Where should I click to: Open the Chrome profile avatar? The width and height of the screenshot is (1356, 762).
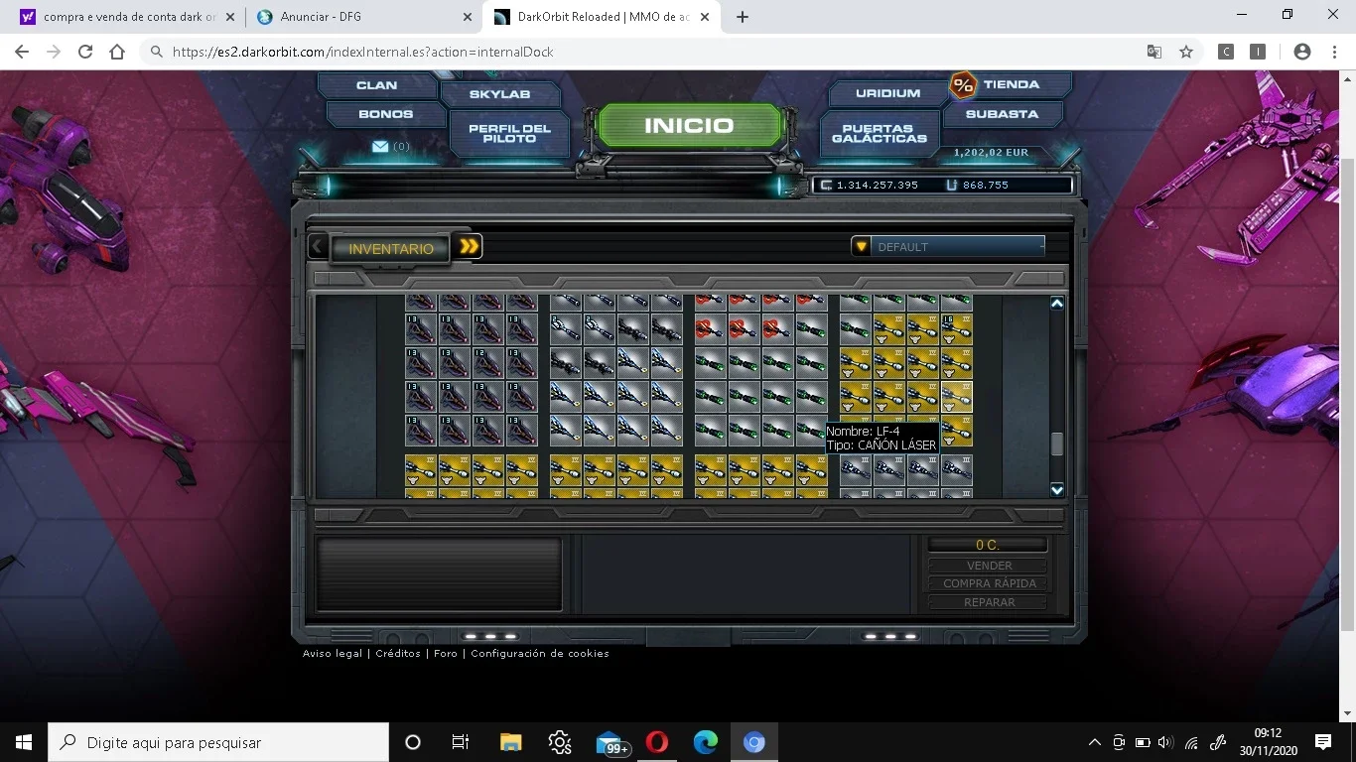pyautogui.click(x=1302, y=52)
